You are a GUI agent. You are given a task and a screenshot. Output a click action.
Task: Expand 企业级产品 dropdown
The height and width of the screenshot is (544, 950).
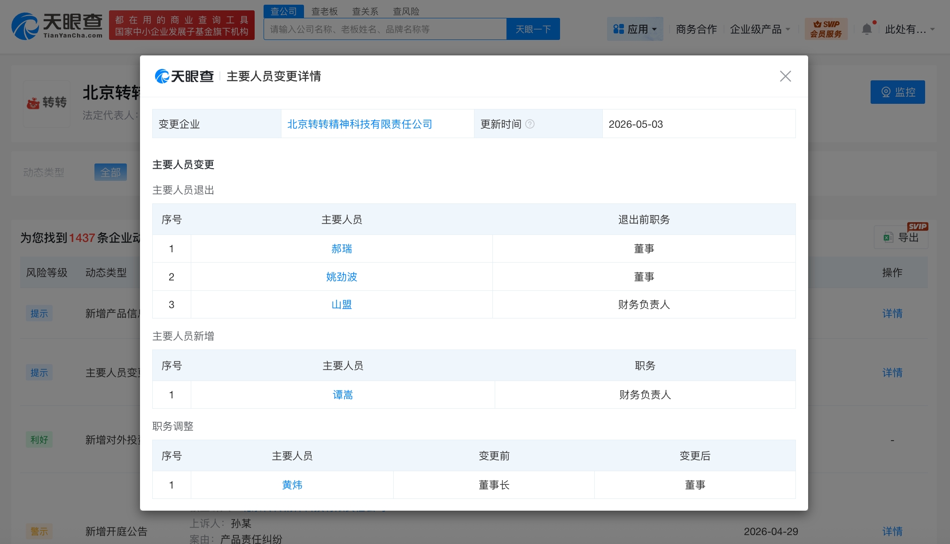point(760,29)
